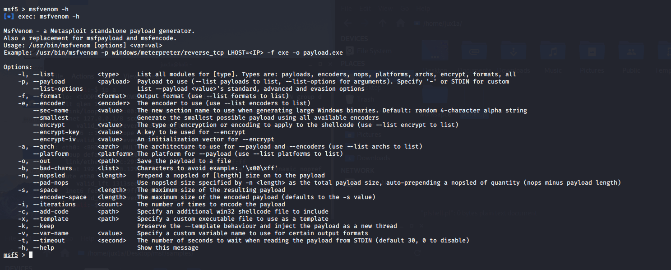Screen dimensions: 671x270
Task: Open the faint View menu
Action: pyautogui.click(x=385, y=9)
